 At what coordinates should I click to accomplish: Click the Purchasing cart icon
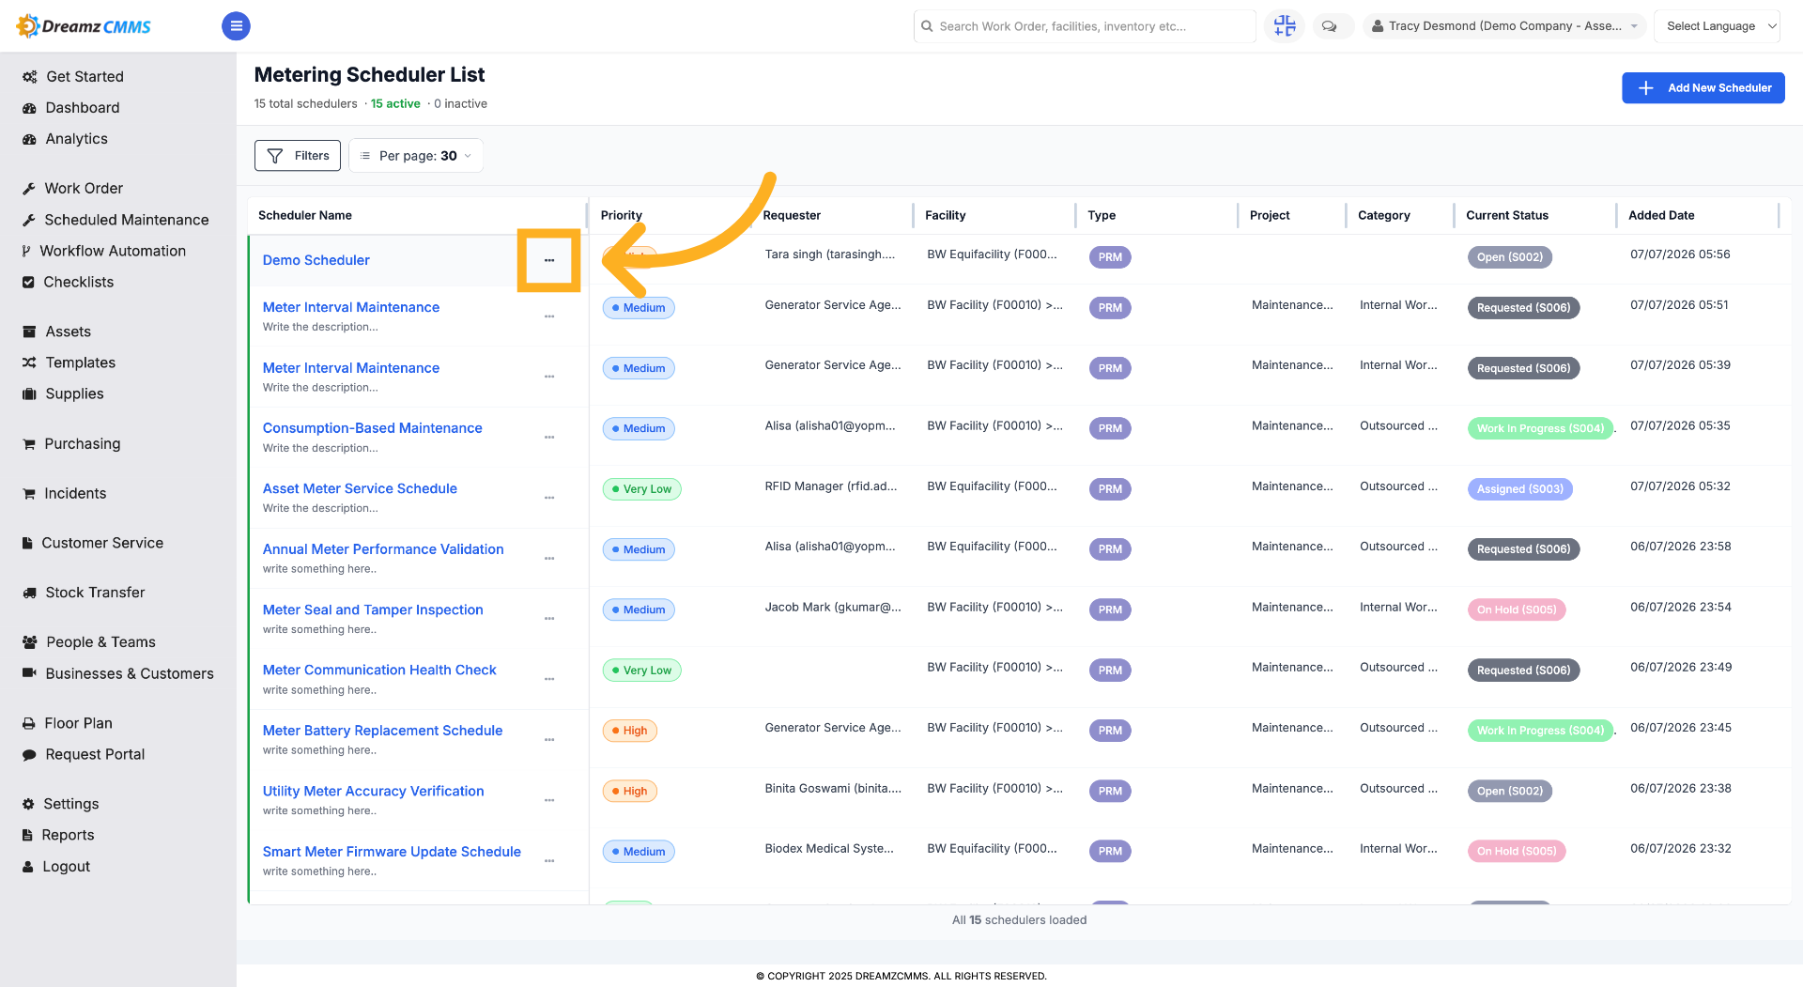tap(29, 444)
